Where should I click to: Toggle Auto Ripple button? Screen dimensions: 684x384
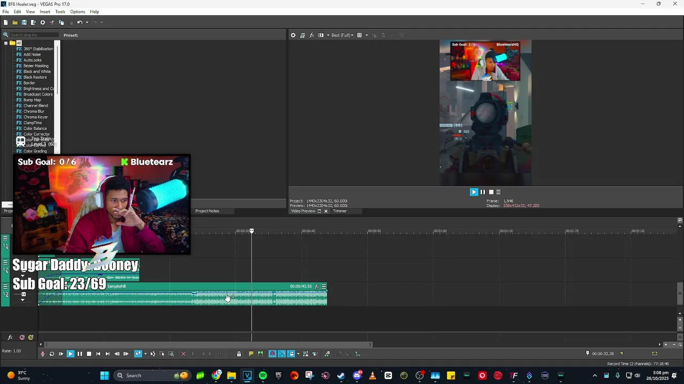pyautogui.click(x=291, y=354)
